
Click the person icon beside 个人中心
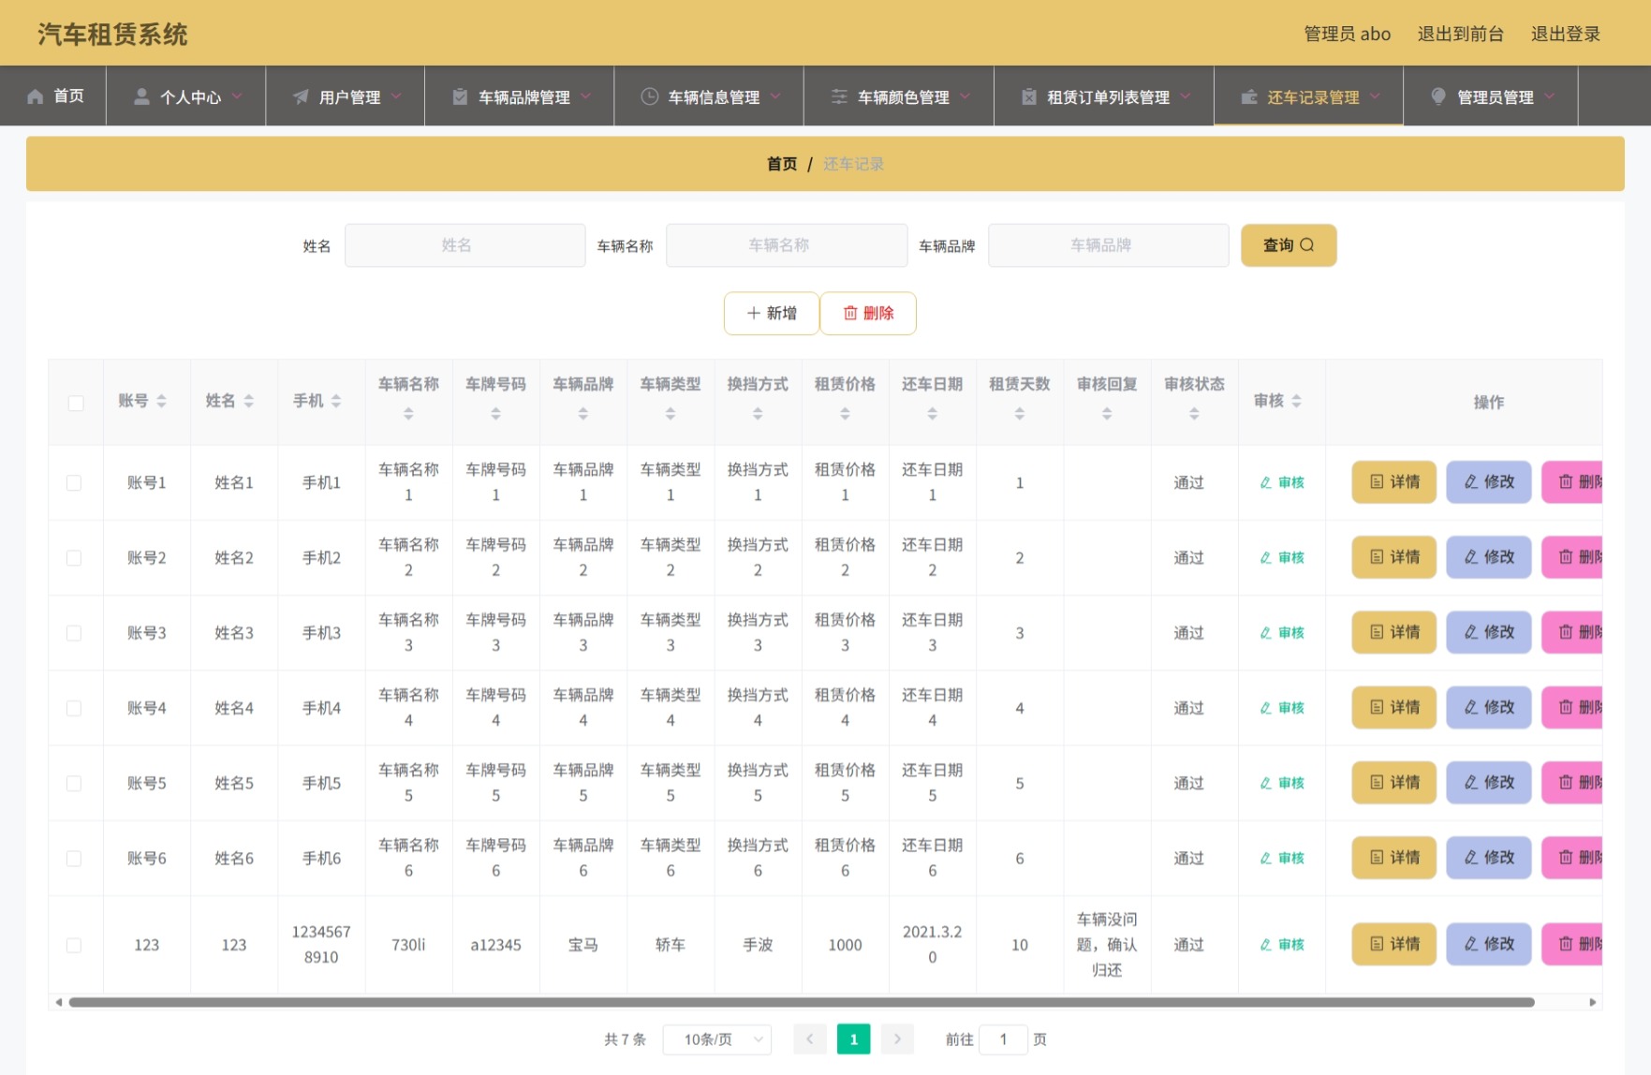click(141, 96)
